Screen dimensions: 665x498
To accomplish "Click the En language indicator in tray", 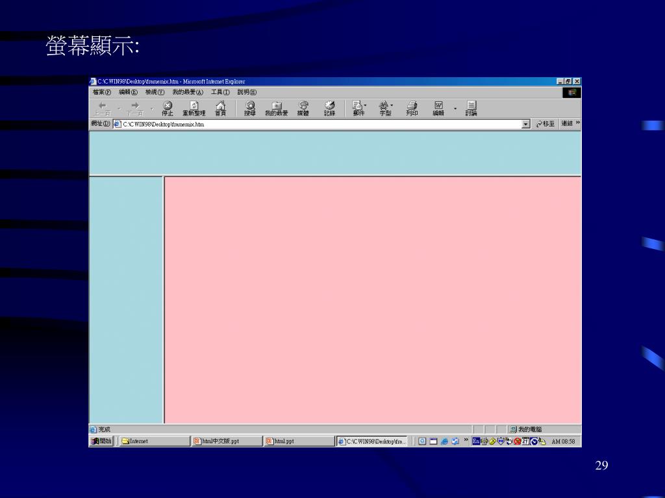I will point(476,441).
